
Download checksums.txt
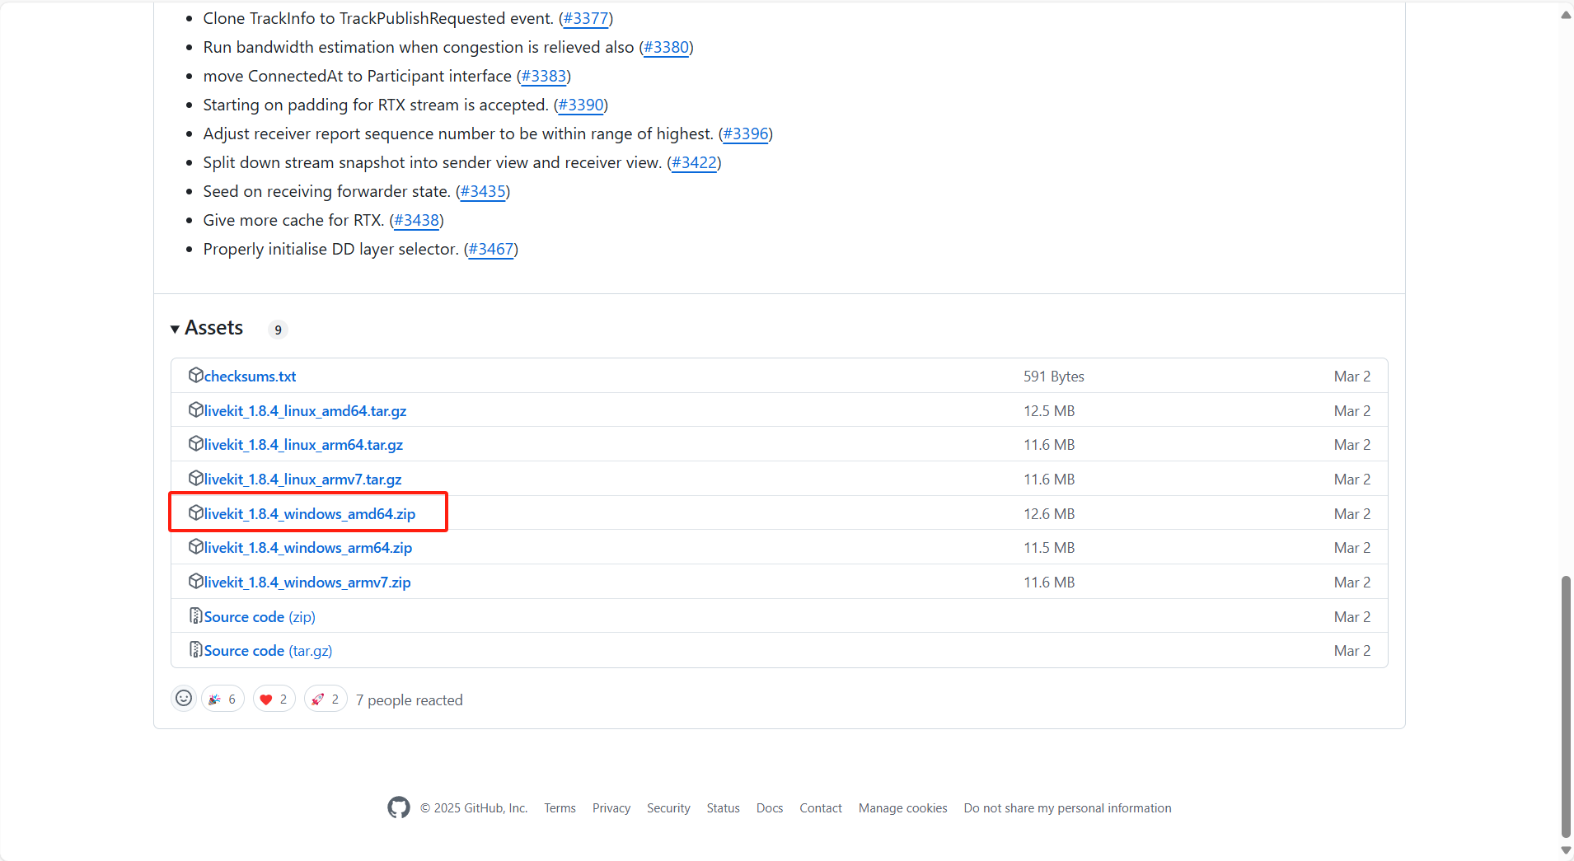pyautogui.click(x=250, y=377)
